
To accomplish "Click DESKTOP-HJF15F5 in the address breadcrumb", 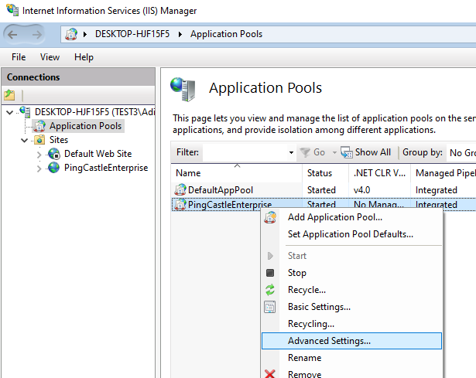I will point(132,34).
